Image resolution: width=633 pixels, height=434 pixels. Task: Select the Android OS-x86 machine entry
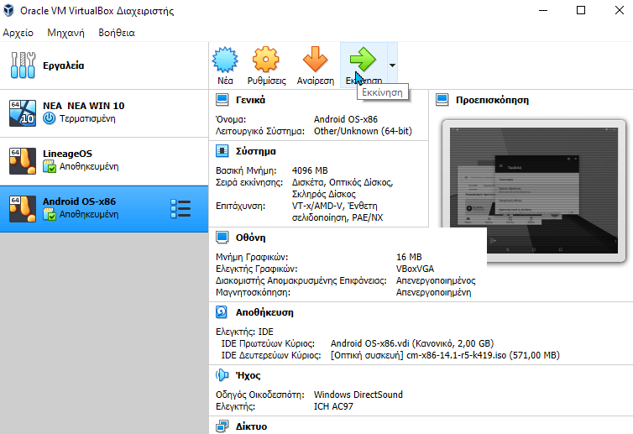tap(104, 209)
